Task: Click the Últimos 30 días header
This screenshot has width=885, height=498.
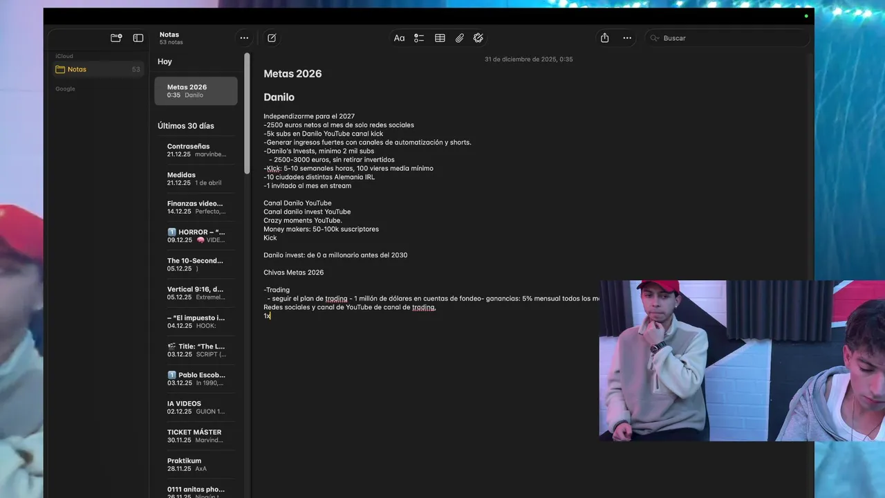Action: pyautogui.click(x=186, y=126)
